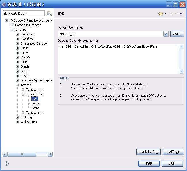Expand the WebLogic server node
This screenshot has width=187, height=171.
pos(17,117)
